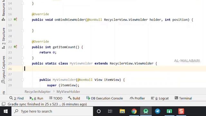This screenshot has height=116, width=206.
Task: Open Google Chrome from the taskbar
Action: click(x=134, y=111)
